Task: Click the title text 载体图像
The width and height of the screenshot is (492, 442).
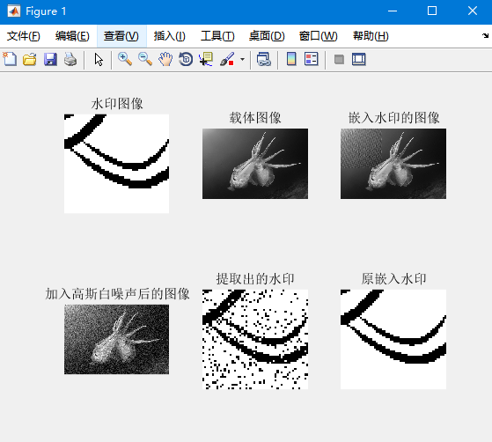Action: pos(255,118)
